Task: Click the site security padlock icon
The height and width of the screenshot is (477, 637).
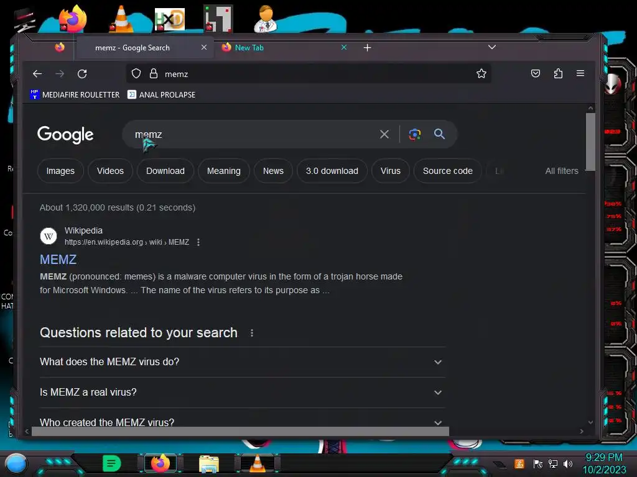Action: pos(154,73)
